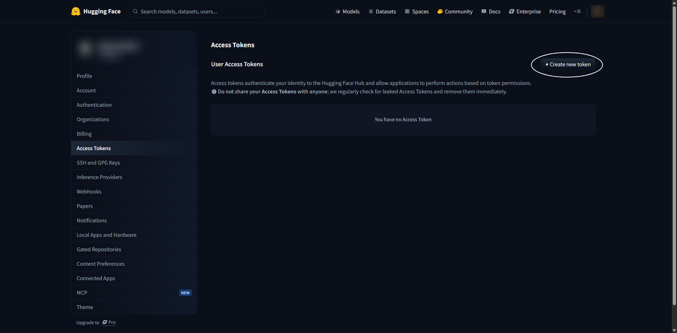Open the Docs page

[491, 11]
